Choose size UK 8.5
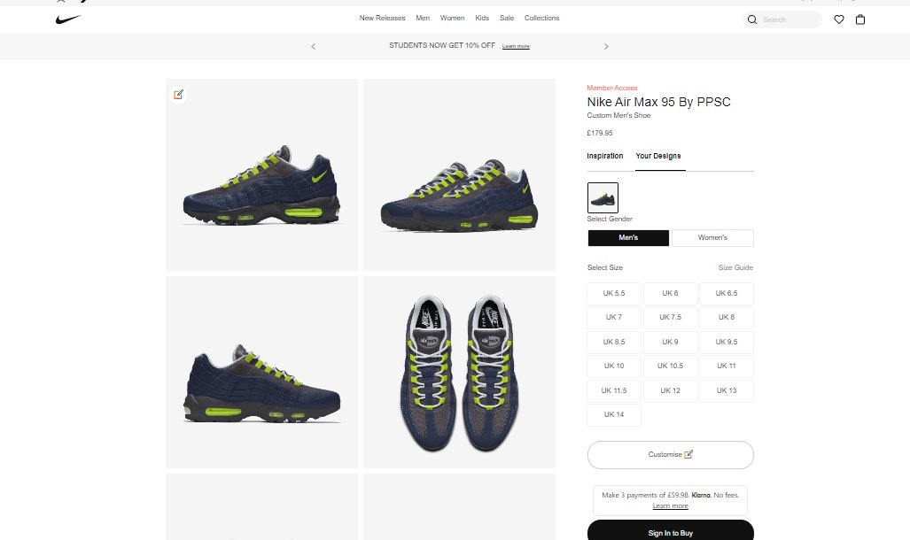This screenshot has height=540, width=910. click(614, 343)
